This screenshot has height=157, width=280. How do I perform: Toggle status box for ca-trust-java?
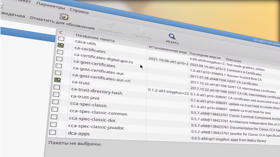(x=56, y=94)
